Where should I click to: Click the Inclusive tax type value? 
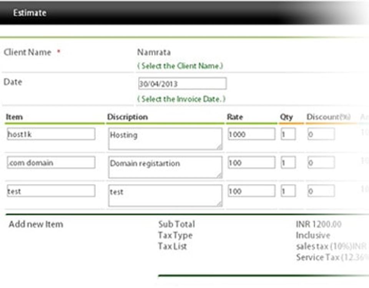(313, 235)
